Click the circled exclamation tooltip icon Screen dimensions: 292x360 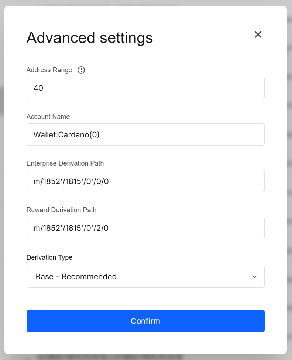pyautogui.click(x=81, y=70)
